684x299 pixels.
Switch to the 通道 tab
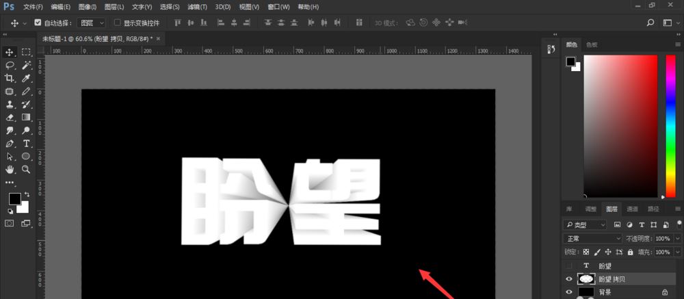click(632, 209)
